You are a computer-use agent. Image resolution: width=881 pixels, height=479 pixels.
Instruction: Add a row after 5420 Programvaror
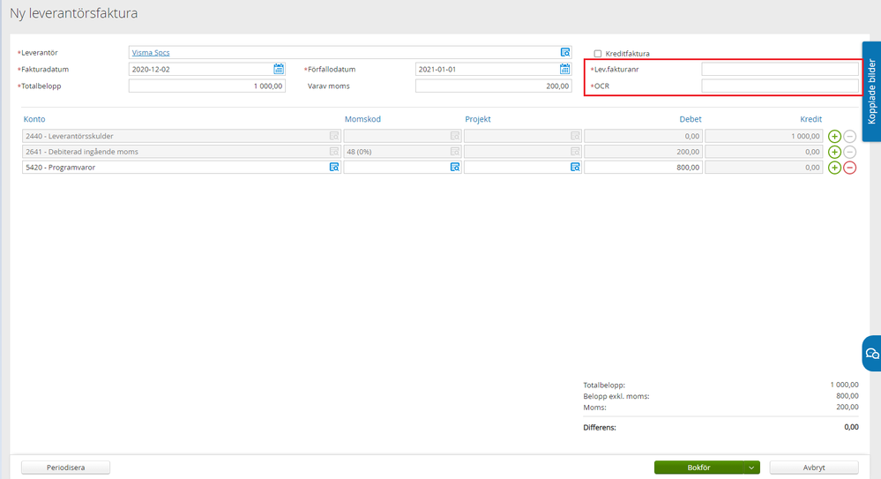click(834, 168)
